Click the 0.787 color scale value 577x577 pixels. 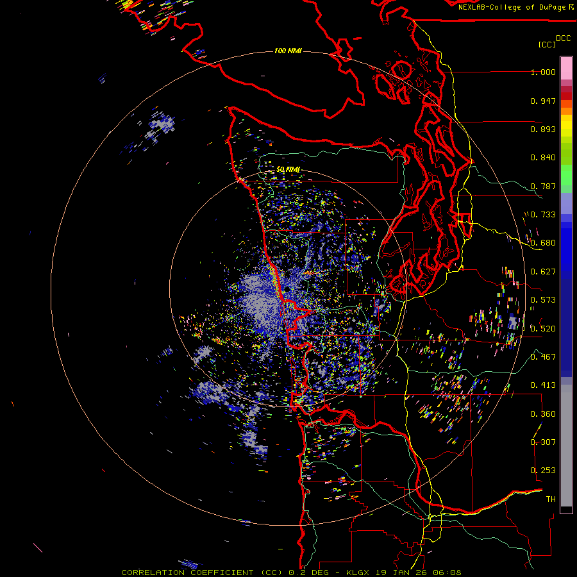pos(543,186)
